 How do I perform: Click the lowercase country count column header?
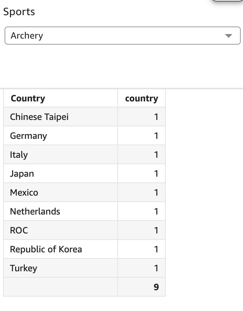[x=142, y=98]
